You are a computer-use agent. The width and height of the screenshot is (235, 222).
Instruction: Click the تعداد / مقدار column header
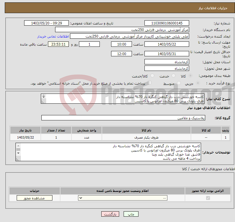56,130
